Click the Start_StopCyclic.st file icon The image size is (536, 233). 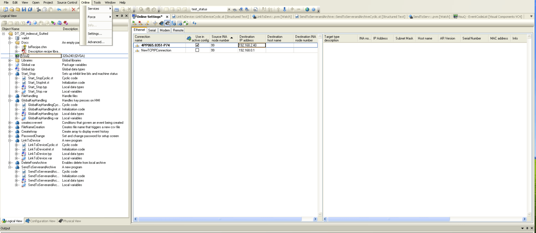[x=24, y=78]
